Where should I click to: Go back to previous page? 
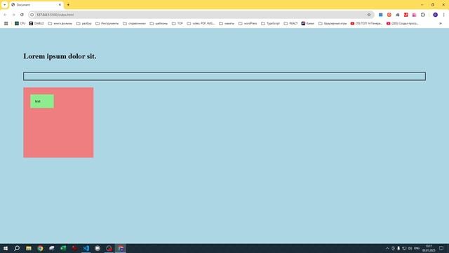[x=5, y=15]
